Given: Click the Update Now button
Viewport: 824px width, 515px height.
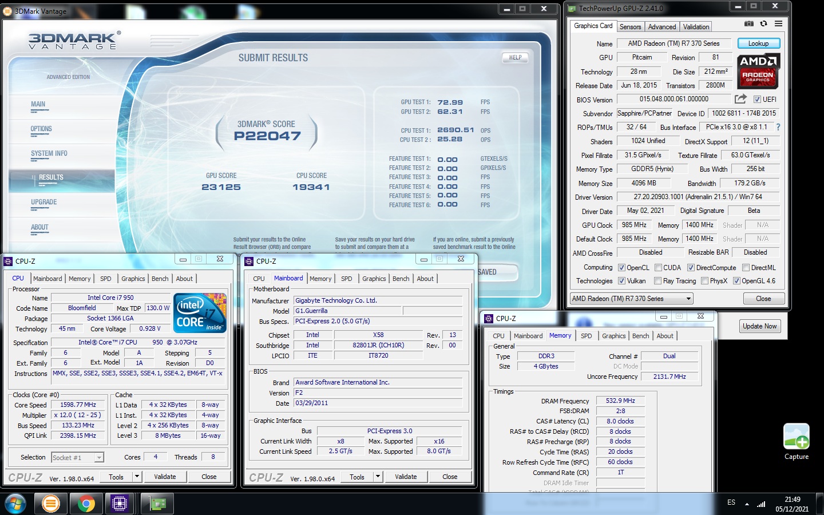Looking at the screenshot, I should [759, 326].
